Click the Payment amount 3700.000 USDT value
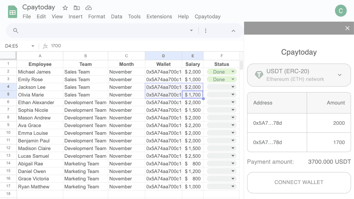354x199 pixels. [329, 162]
